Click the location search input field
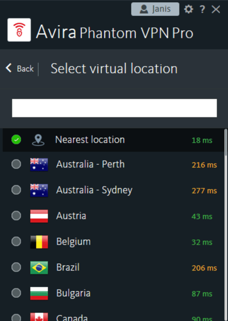The width and height of the screenshot is (228, 321). [x=115, y=108]
